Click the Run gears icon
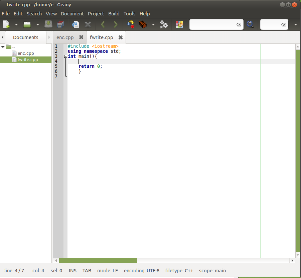This screenshot has height=278, width=301. pyautogui.click(x=164, y=24)
